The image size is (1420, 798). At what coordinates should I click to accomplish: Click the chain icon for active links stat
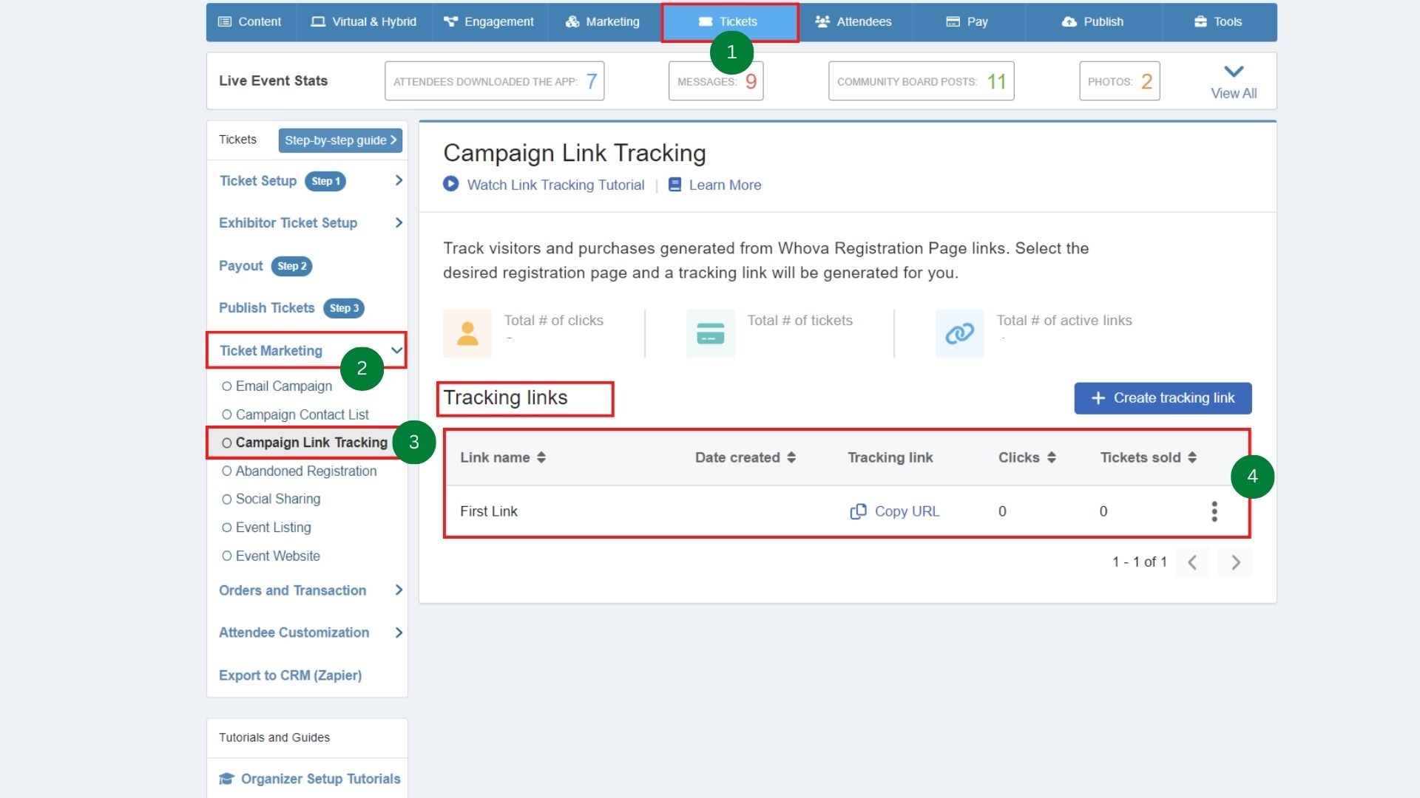point(959,333)
